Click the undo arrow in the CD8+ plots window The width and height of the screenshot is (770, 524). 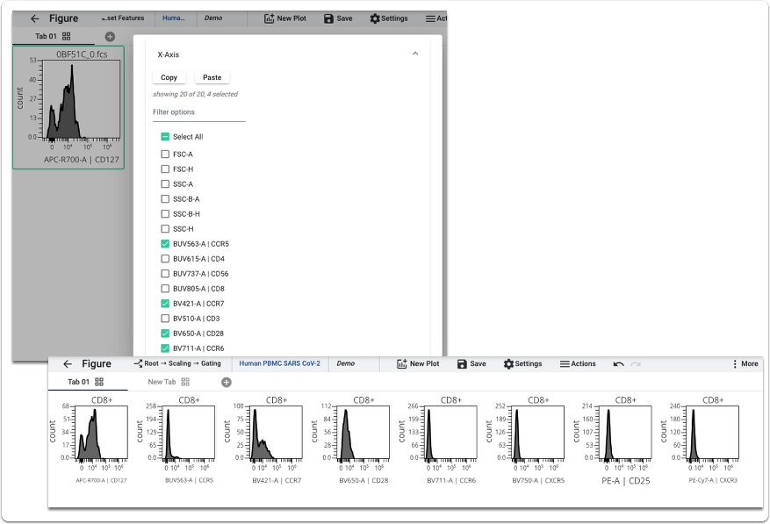(x=619, y=364)
